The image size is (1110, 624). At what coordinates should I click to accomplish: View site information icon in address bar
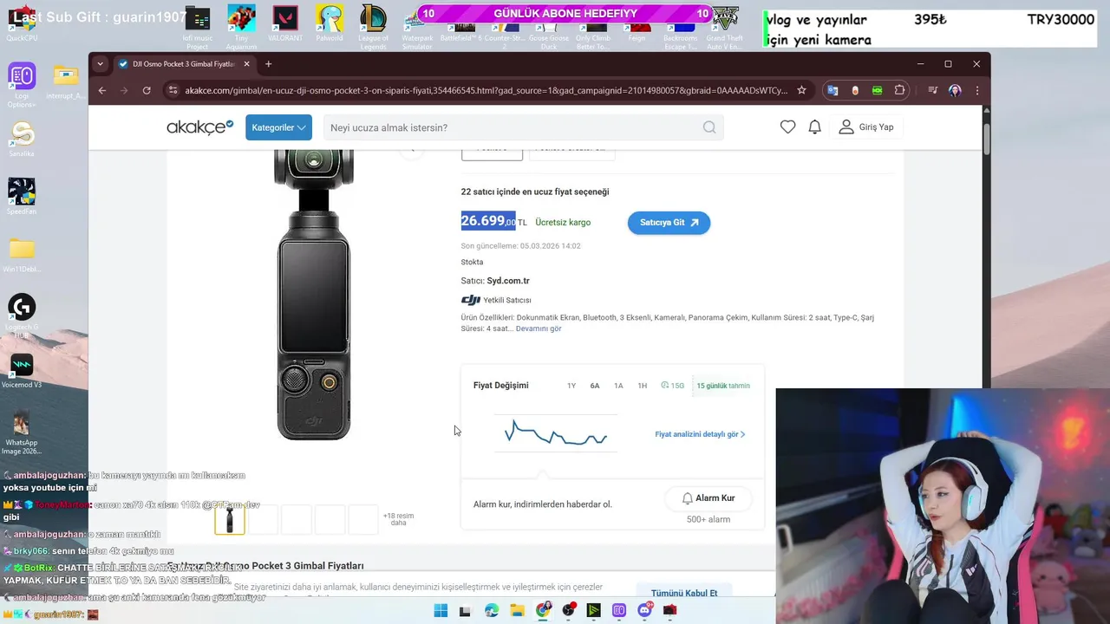click(x=173, y=90)
